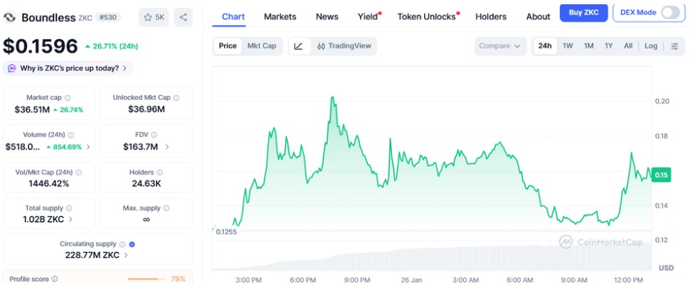The image size is (692, 296).
Task: Toggle the DEX Mode switch
Action: [x=670, y=12]
